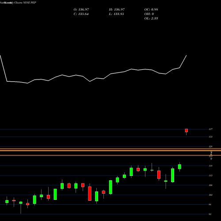221x221 pixels.
Task: Click the latest red candle at chart top right
Action: click(x=187, y=130)
